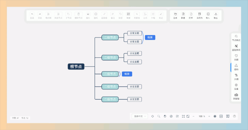Switch to the 结构 structure tab
248x130 pixels.
coord(236,67)
